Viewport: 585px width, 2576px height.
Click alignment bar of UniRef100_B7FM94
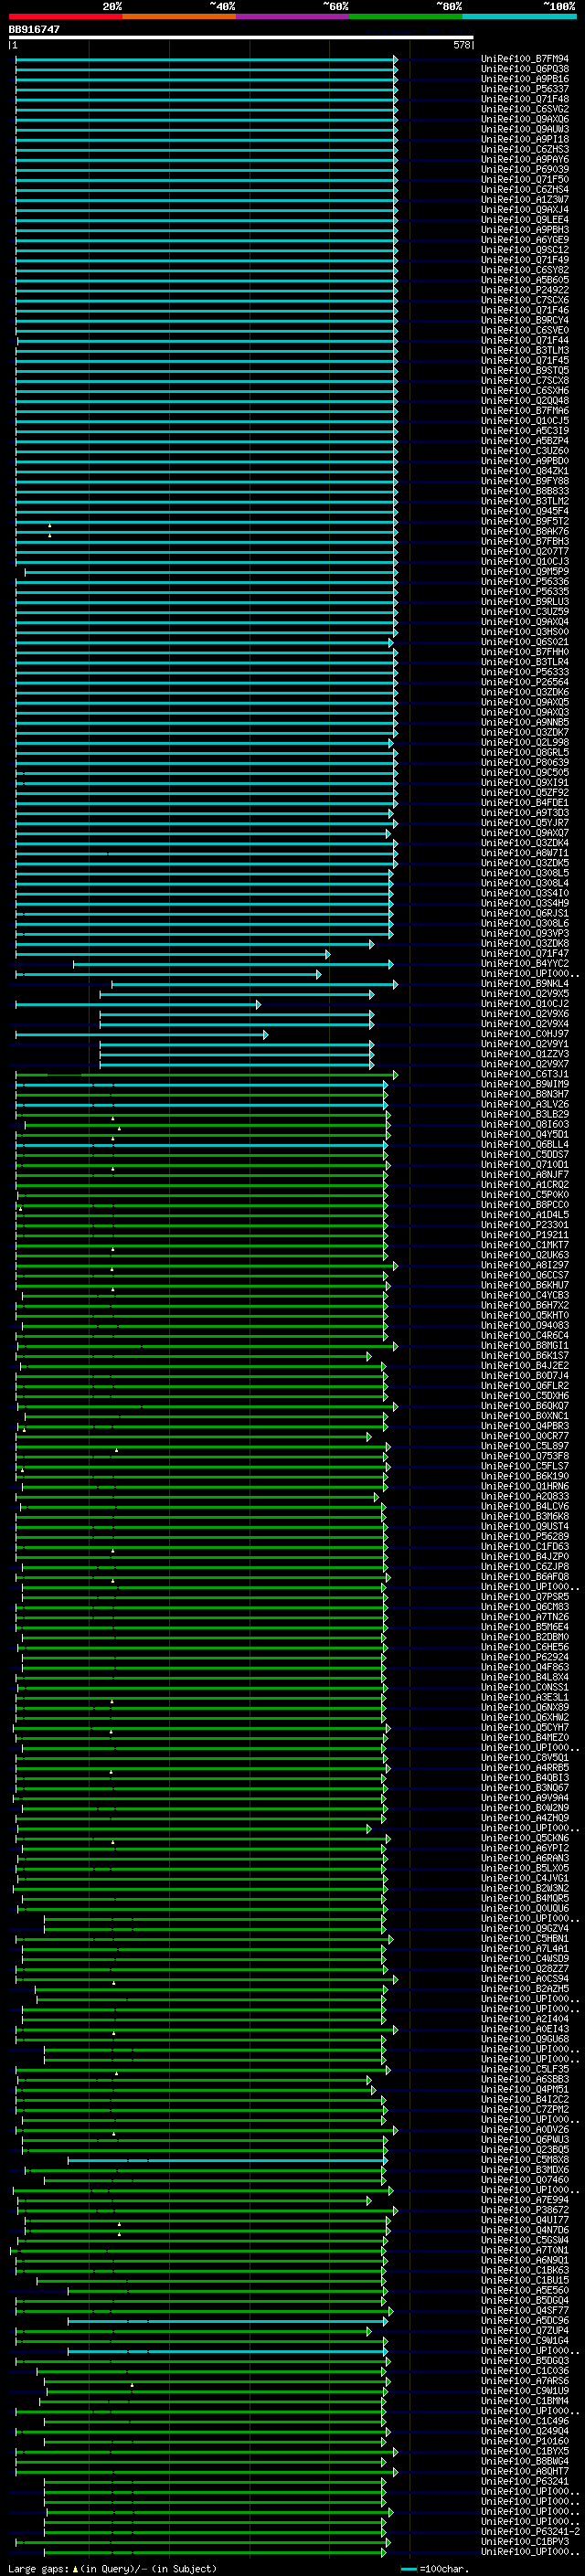206,60
